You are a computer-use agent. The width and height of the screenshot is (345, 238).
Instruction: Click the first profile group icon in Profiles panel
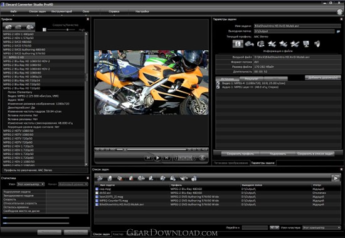[x=8, y=27]
